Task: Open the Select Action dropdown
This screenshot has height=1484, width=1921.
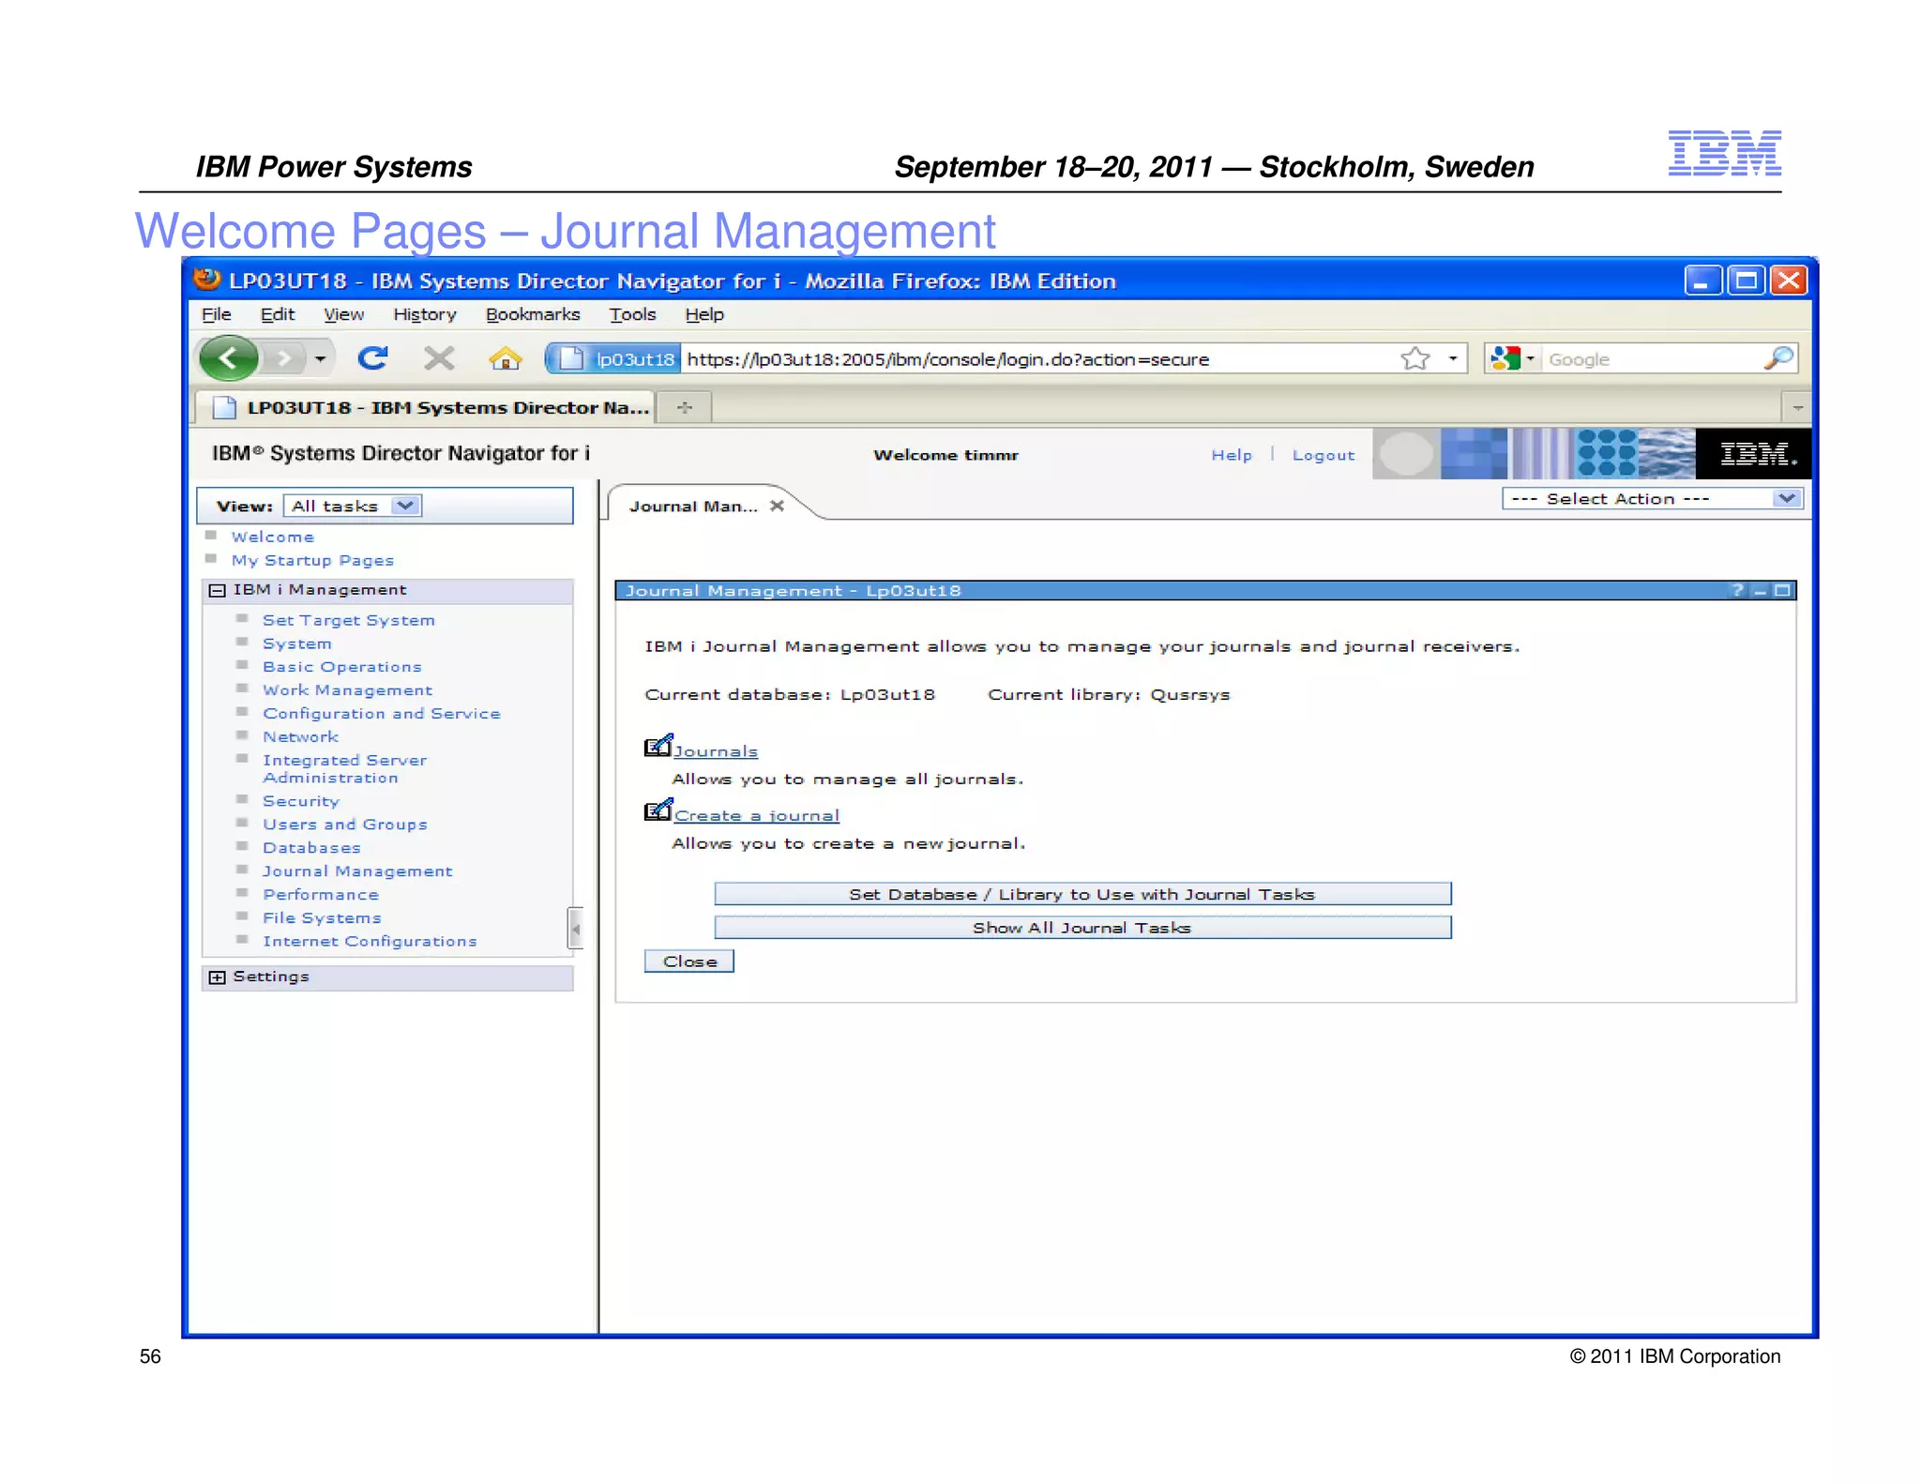Action: (1786, 499)
